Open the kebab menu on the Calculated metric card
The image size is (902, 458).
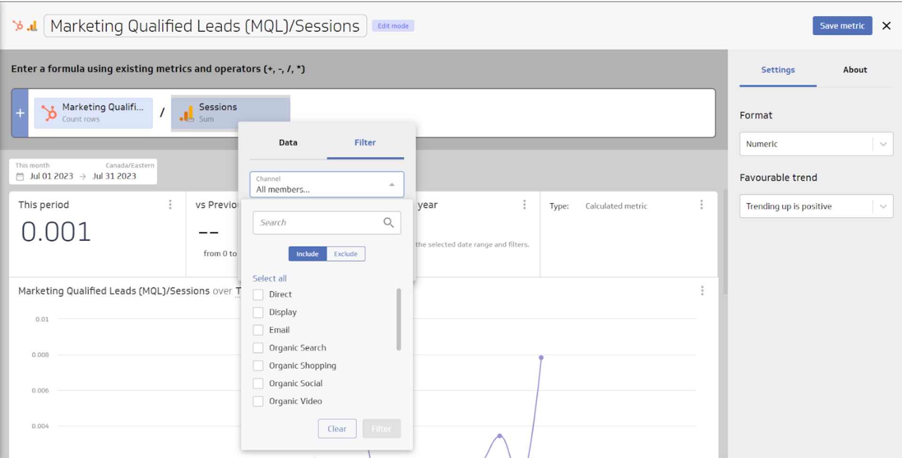coord(701,205)
